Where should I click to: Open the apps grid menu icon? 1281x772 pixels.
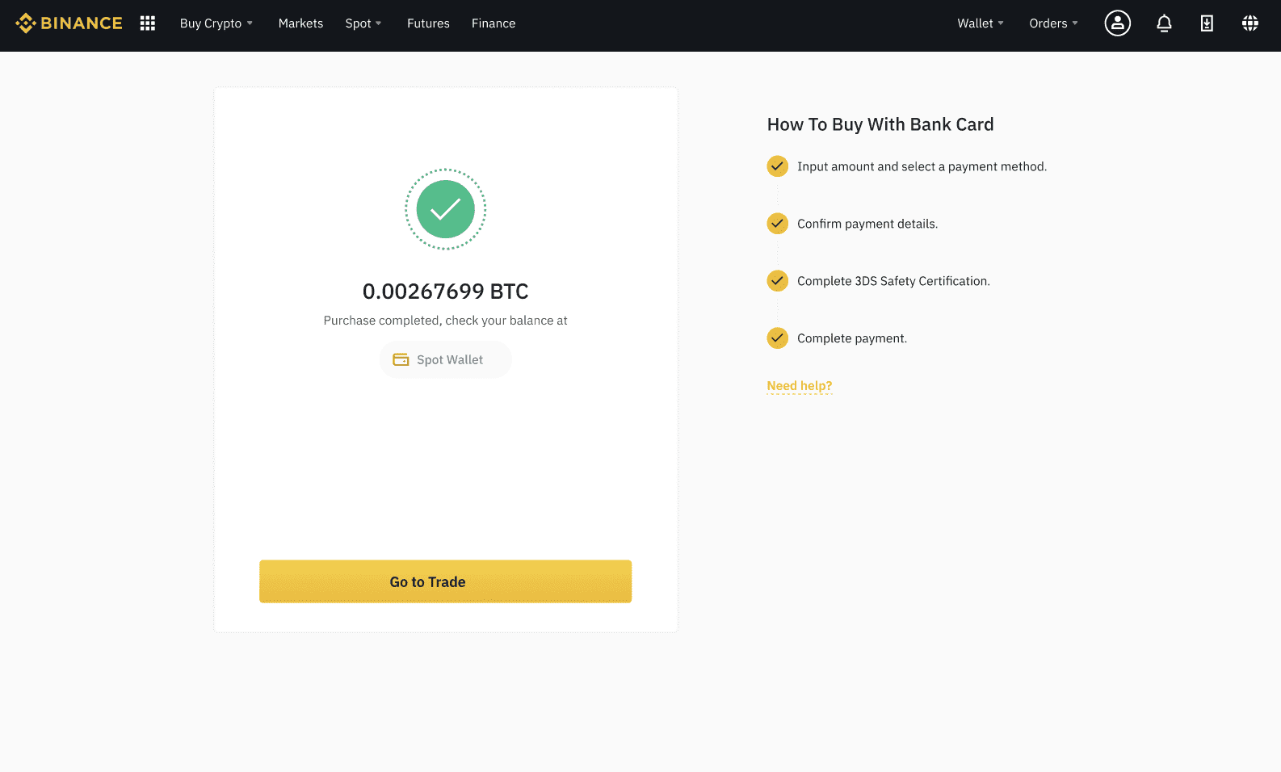point(148,23)
